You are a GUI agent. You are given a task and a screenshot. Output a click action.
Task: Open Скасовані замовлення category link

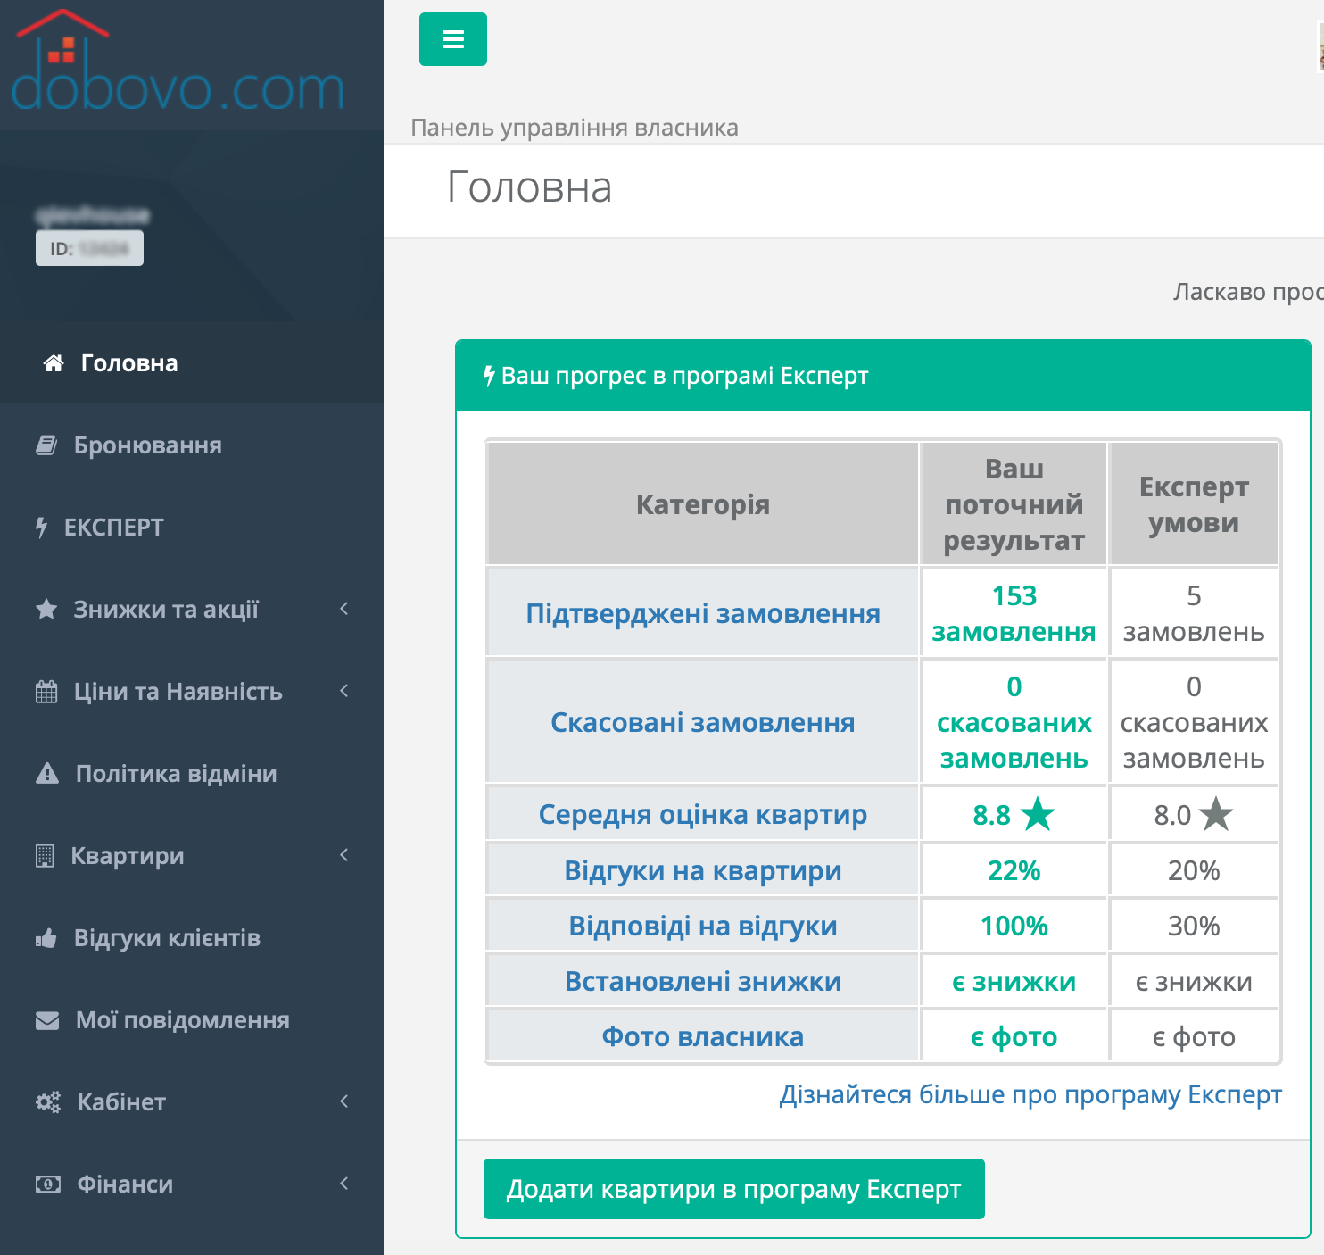[703, 723]
